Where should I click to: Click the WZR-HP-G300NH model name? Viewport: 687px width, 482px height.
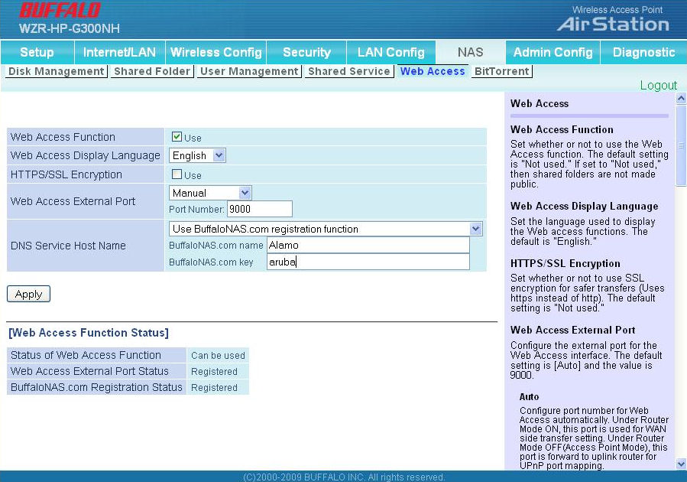[x=70, y=28]
